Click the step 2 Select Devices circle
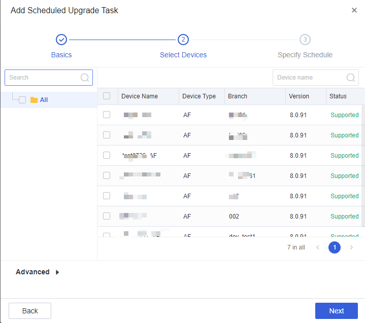 click(183, 40)
